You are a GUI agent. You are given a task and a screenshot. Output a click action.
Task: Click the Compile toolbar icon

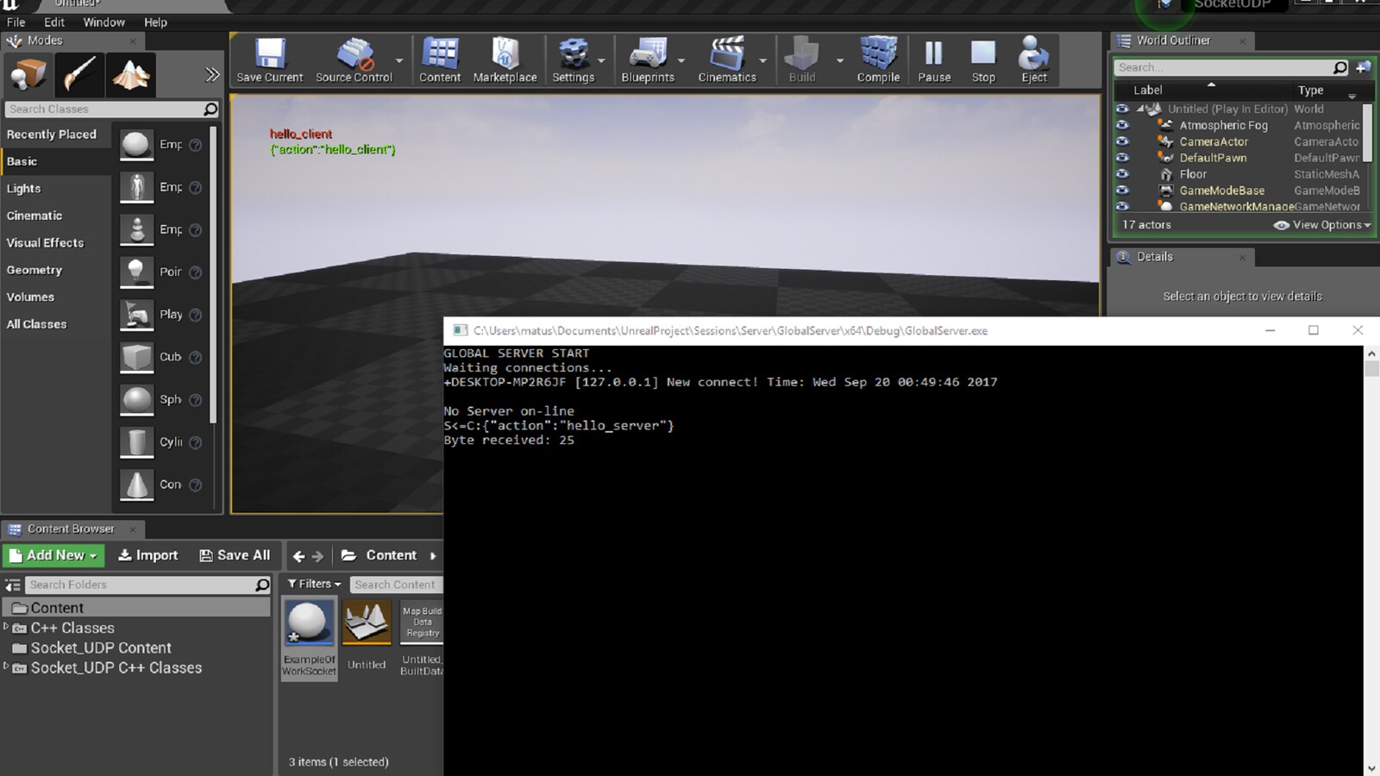pos(878,59)
